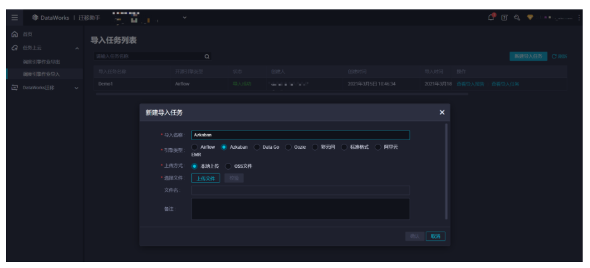Click the 创建时间 column header
Image resolution: width=590 pixels, height=268 pixels.
[x=357, y=71]
